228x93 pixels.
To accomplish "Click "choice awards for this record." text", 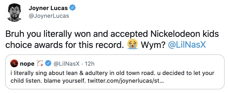I will pyautogui.click(x=65, y=45).
